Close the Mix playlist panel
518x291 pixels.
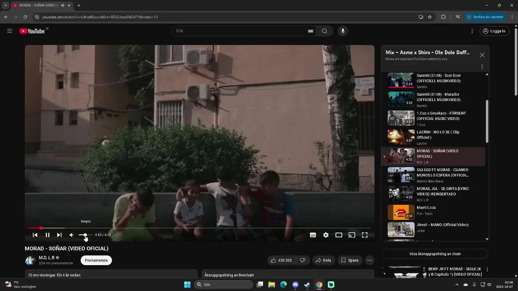coord(482,55)
